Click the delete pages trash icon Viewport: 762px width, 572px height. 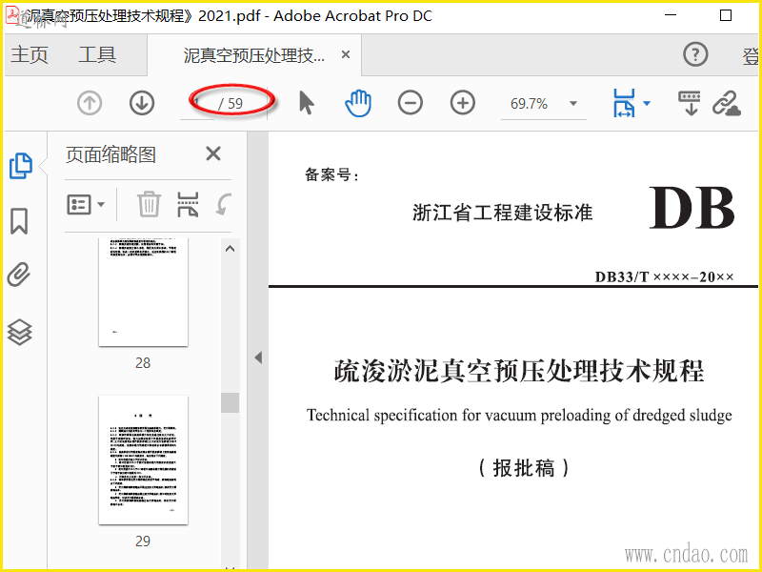149,204
